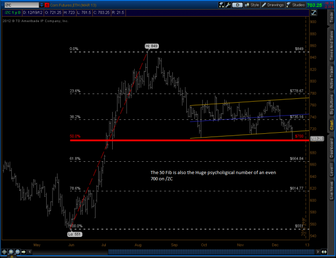Click the H: 723 high value
The height and width of the screenshot is (258, 336).
tap(69, 13)
